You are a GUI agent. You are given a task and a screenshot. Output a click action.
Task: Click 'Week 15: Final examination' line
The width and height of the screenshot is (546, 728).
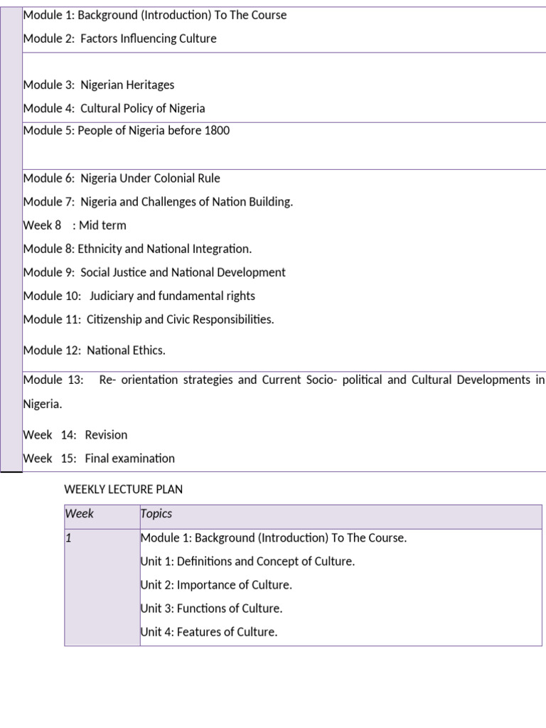99,459
